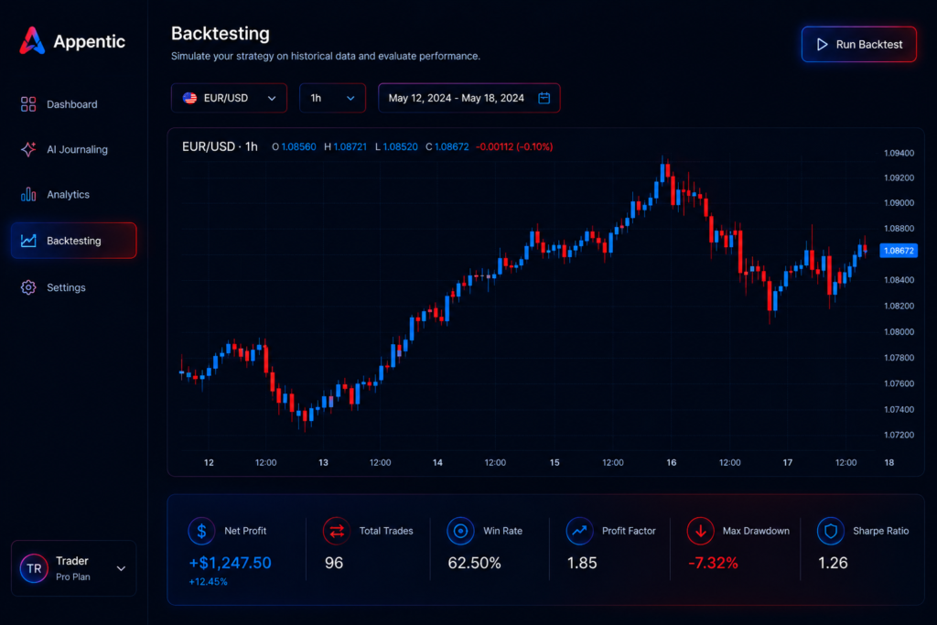
Task: Open the EUR/USD currency pair dropdown
Action: coord(229,98)
